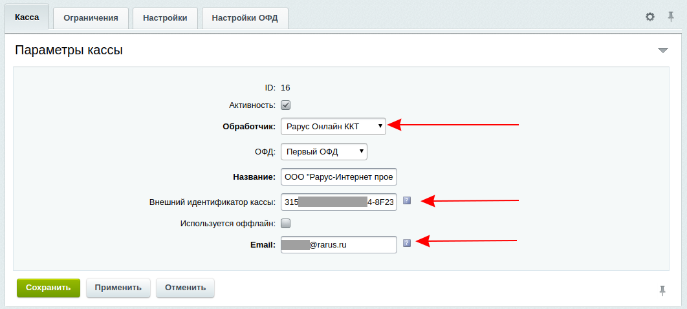
Task: Click the Применить button
Action: click(118, 288)
